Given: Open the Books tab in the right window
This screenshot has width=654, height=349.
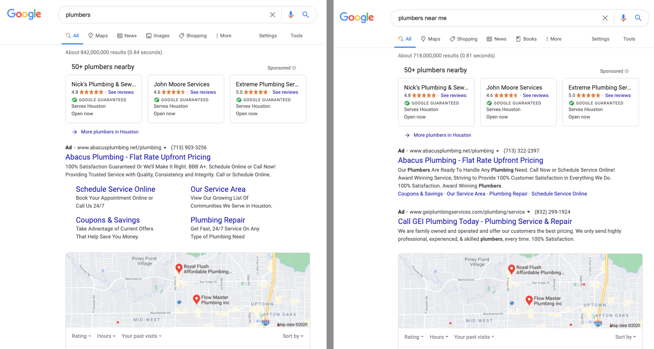Looking at the screenshot, I should 526,39.
